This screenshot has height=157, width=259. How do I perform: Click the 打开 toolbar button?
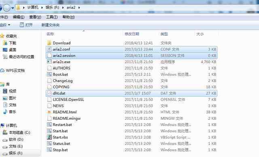pos(26,25)
